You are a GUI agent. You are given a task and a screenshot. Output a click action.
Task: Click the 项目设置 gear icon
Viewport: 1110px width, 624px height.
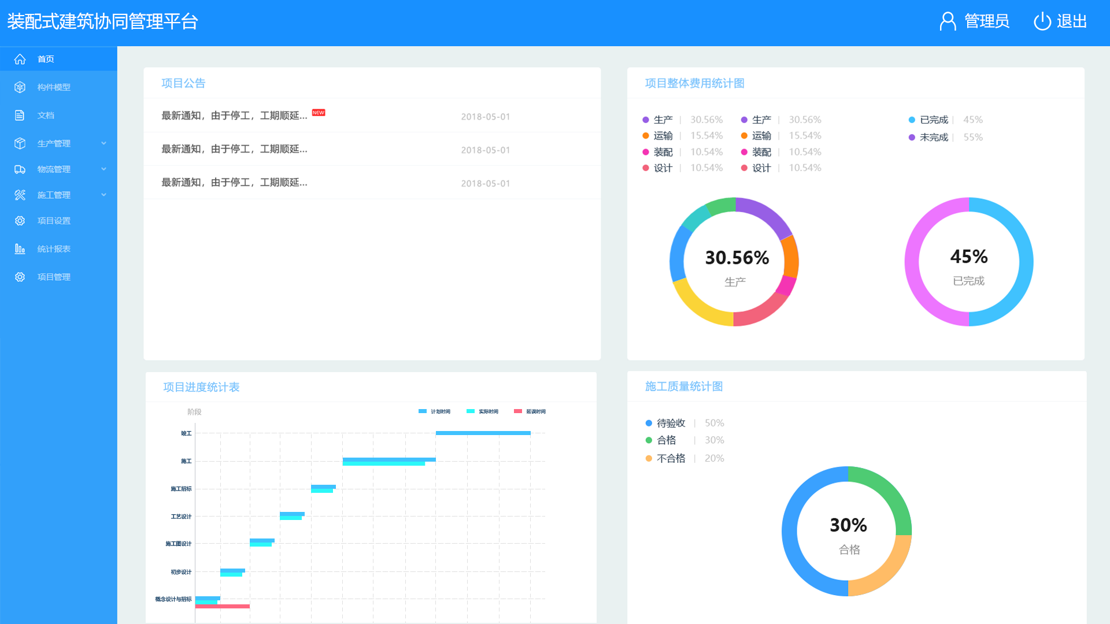(x=20, y=221)
